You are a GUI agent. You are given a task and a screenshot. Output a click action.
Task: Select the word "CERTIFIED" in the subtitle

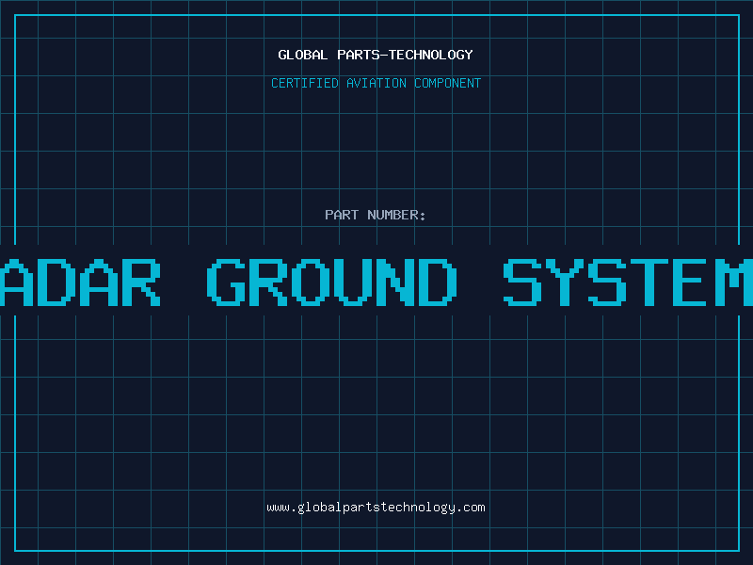(x=304, y=83)
